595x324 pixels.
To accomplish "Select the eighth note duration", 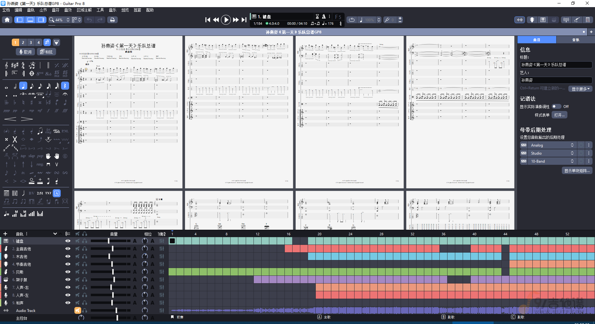I will pyautogui.click(x=32, y=86).
